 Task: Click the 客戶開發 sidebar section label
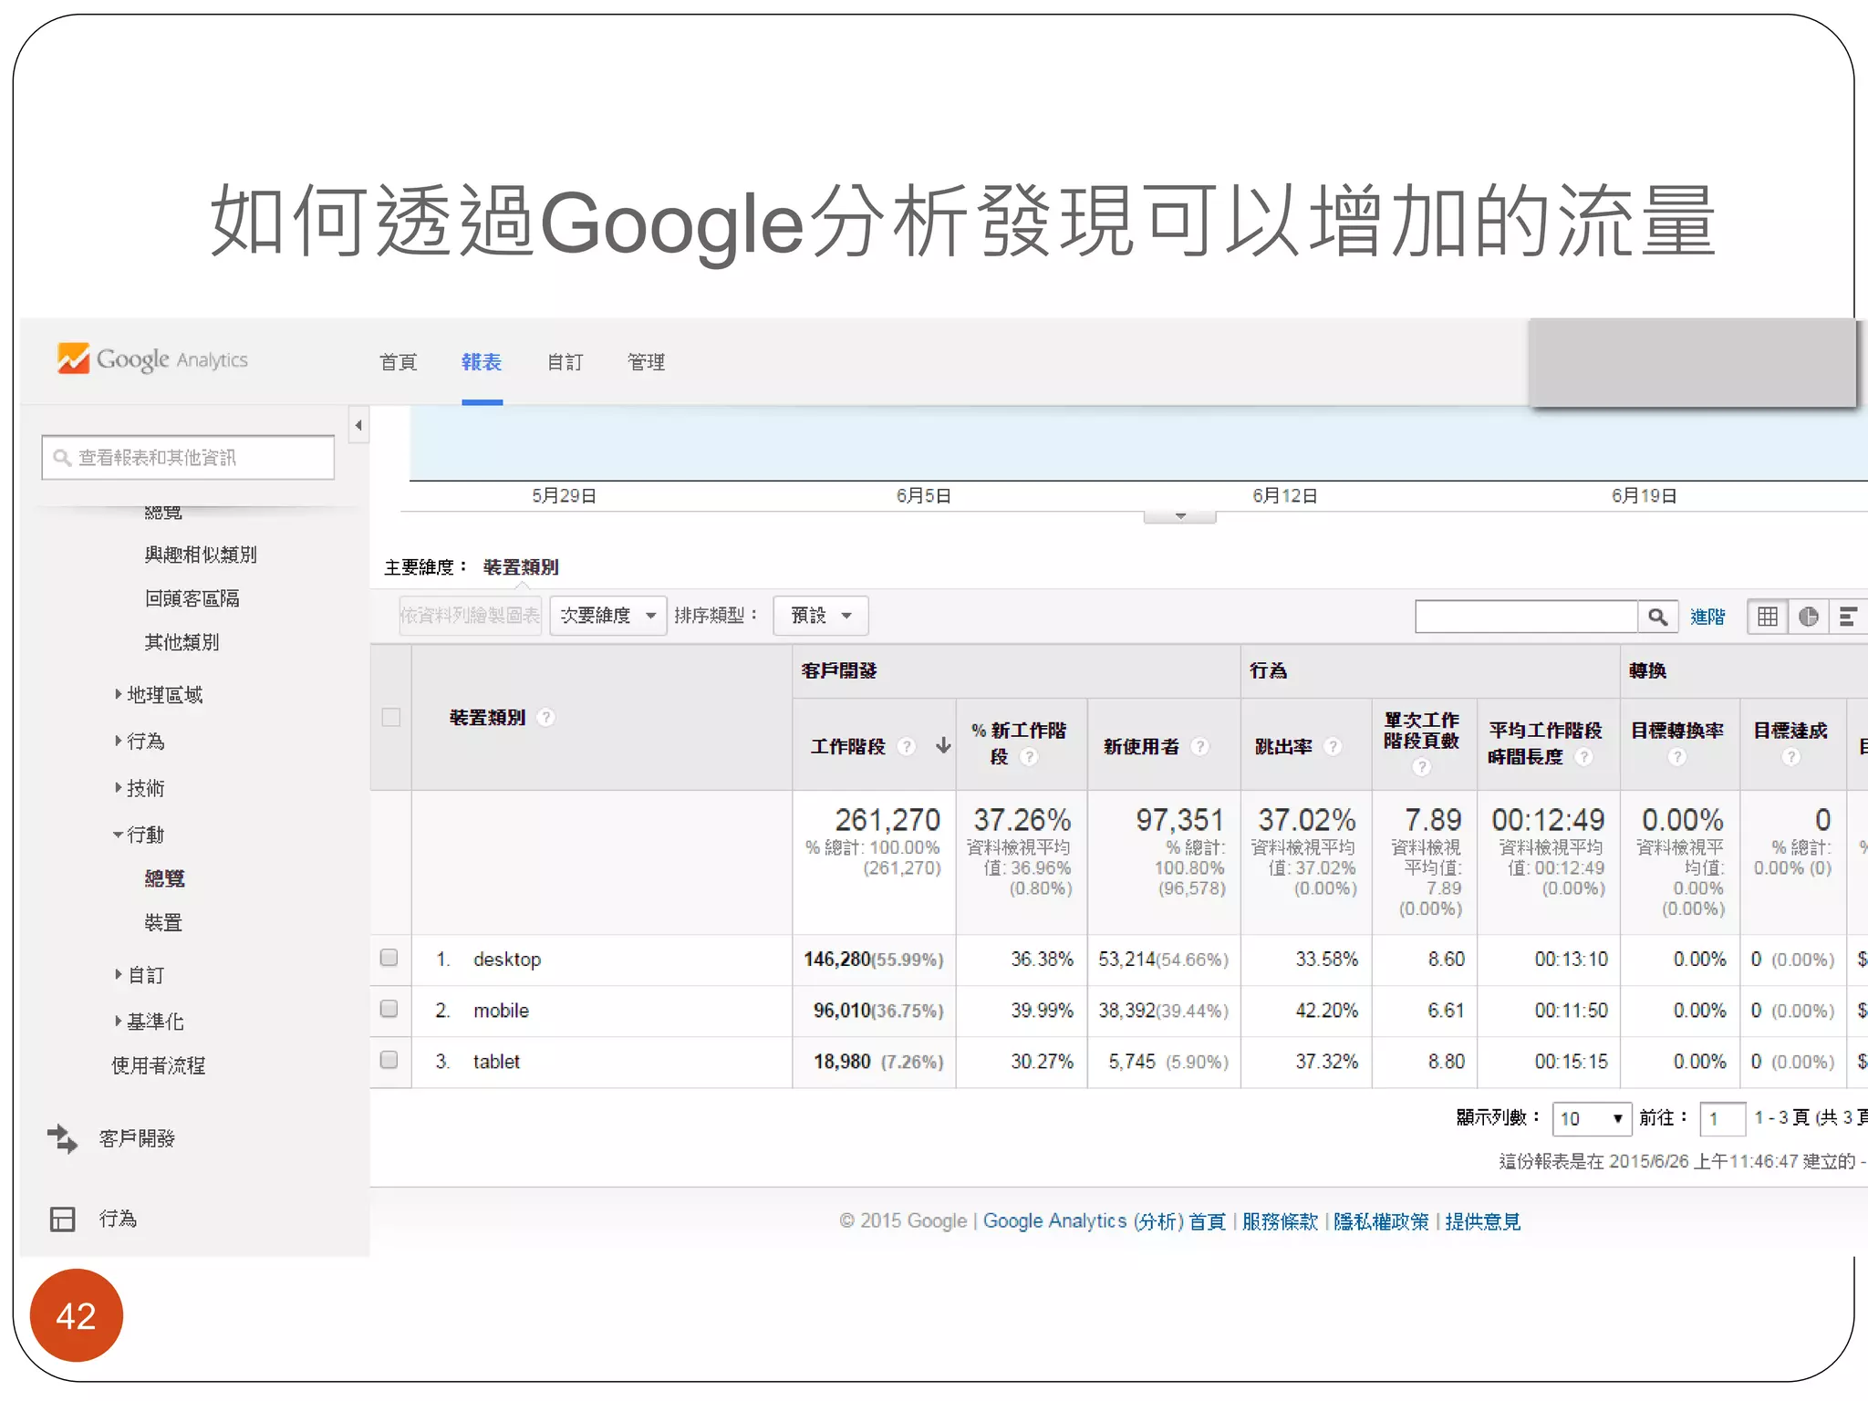pyautogui.click(x=137, y=1138)
